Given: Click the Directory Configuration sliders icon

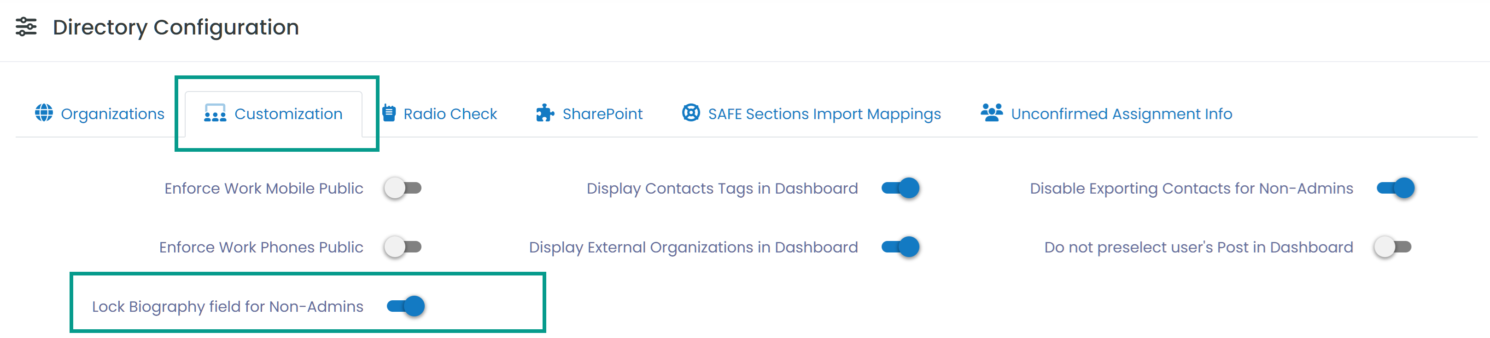Looking at the screenshot, I should tap(26, 27).
